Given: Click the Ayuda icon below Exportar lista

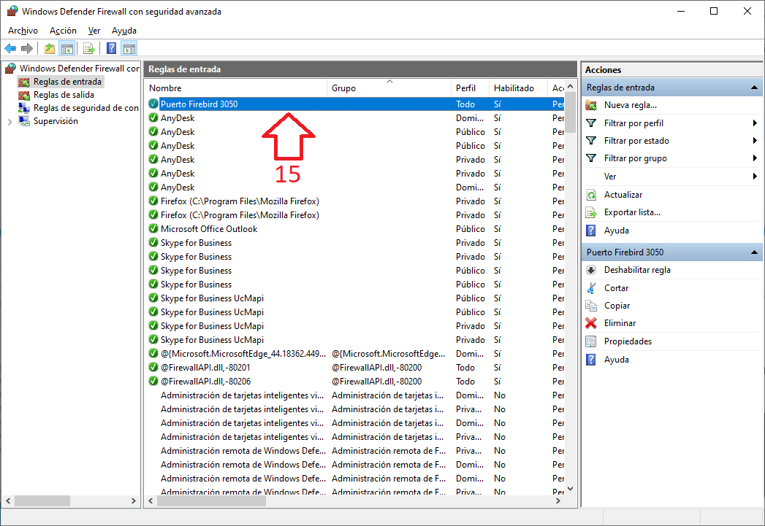Looking at the screenshot, I should pos(591,231).
